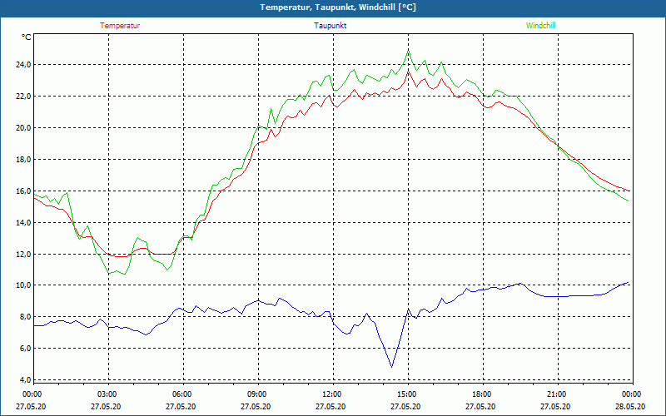Click the green Windchill legend label
Image resolution: width=666 pixels, height=416 pixels.
[x=540, y=26]
